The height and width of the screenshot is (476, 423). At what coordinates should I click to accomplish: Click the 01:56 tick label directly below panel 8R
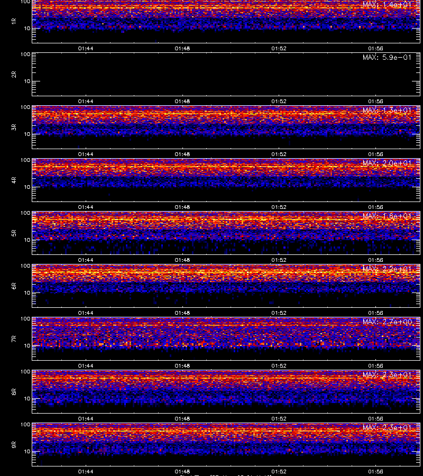click(x=375, y=419)
